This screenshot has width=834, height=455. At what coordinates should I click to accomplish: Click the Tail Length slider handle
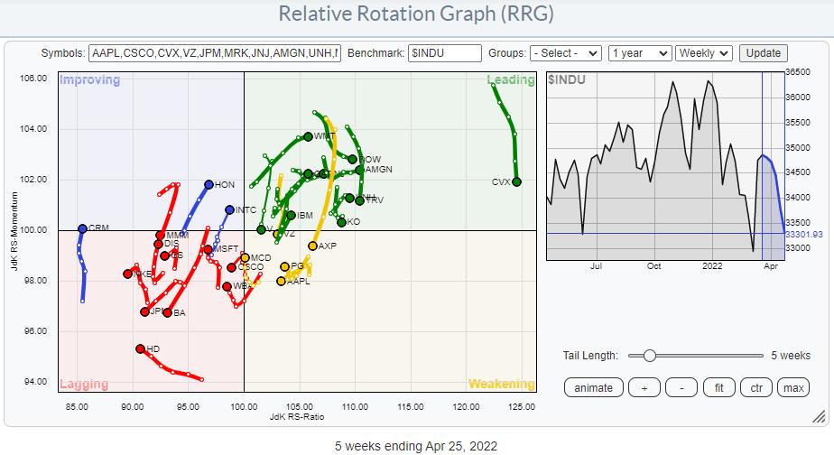click(649, 356)
